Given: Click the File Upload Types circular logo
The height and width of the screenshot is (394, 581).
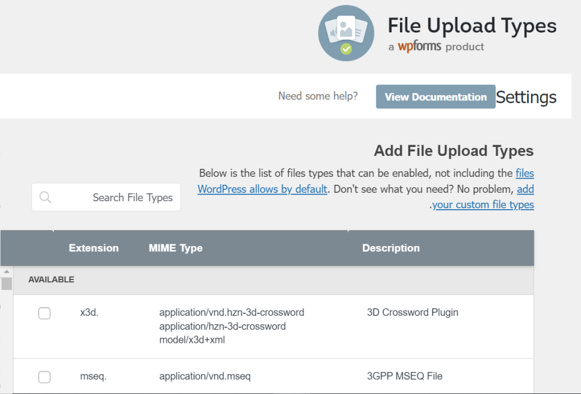Looking at the screenshot, I should coord(346,33).
